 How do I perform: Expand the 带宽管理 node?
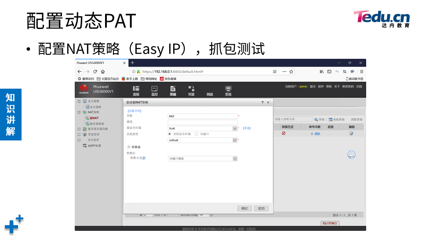pos(79,135)
